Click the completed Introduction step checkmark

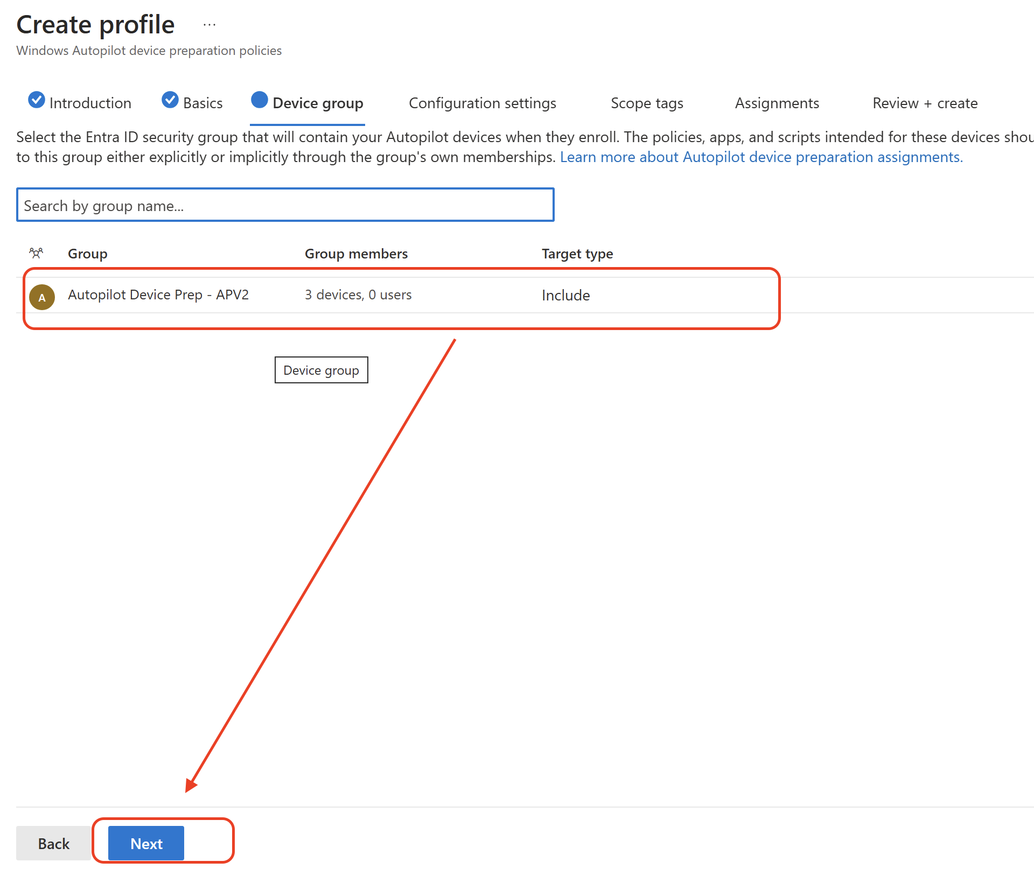[36, 100]
